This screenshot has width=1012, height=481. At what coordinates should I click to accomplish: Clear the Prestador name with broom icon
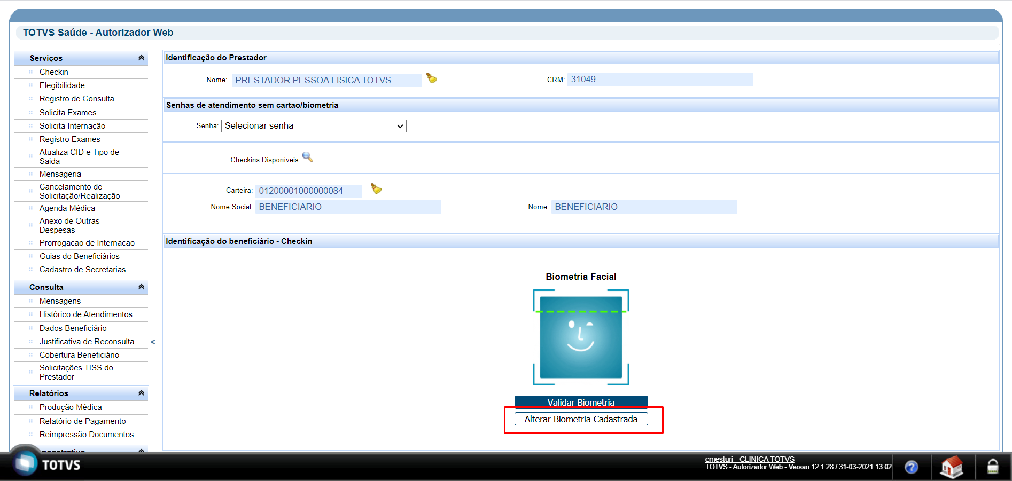[x=432, y=78]
